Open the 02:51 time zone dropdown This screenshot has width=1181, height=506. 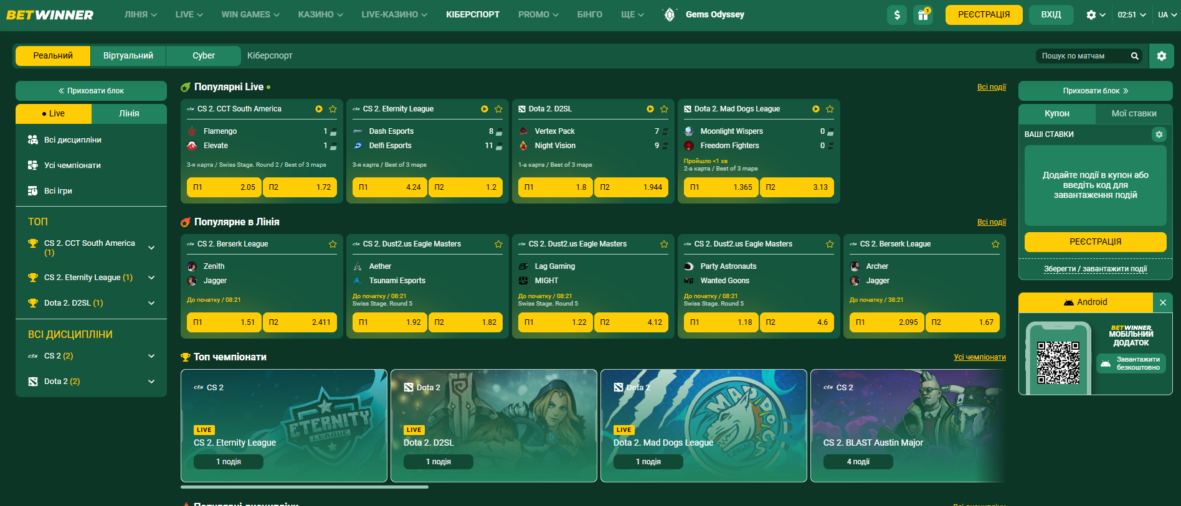[x=1132, y=15]
